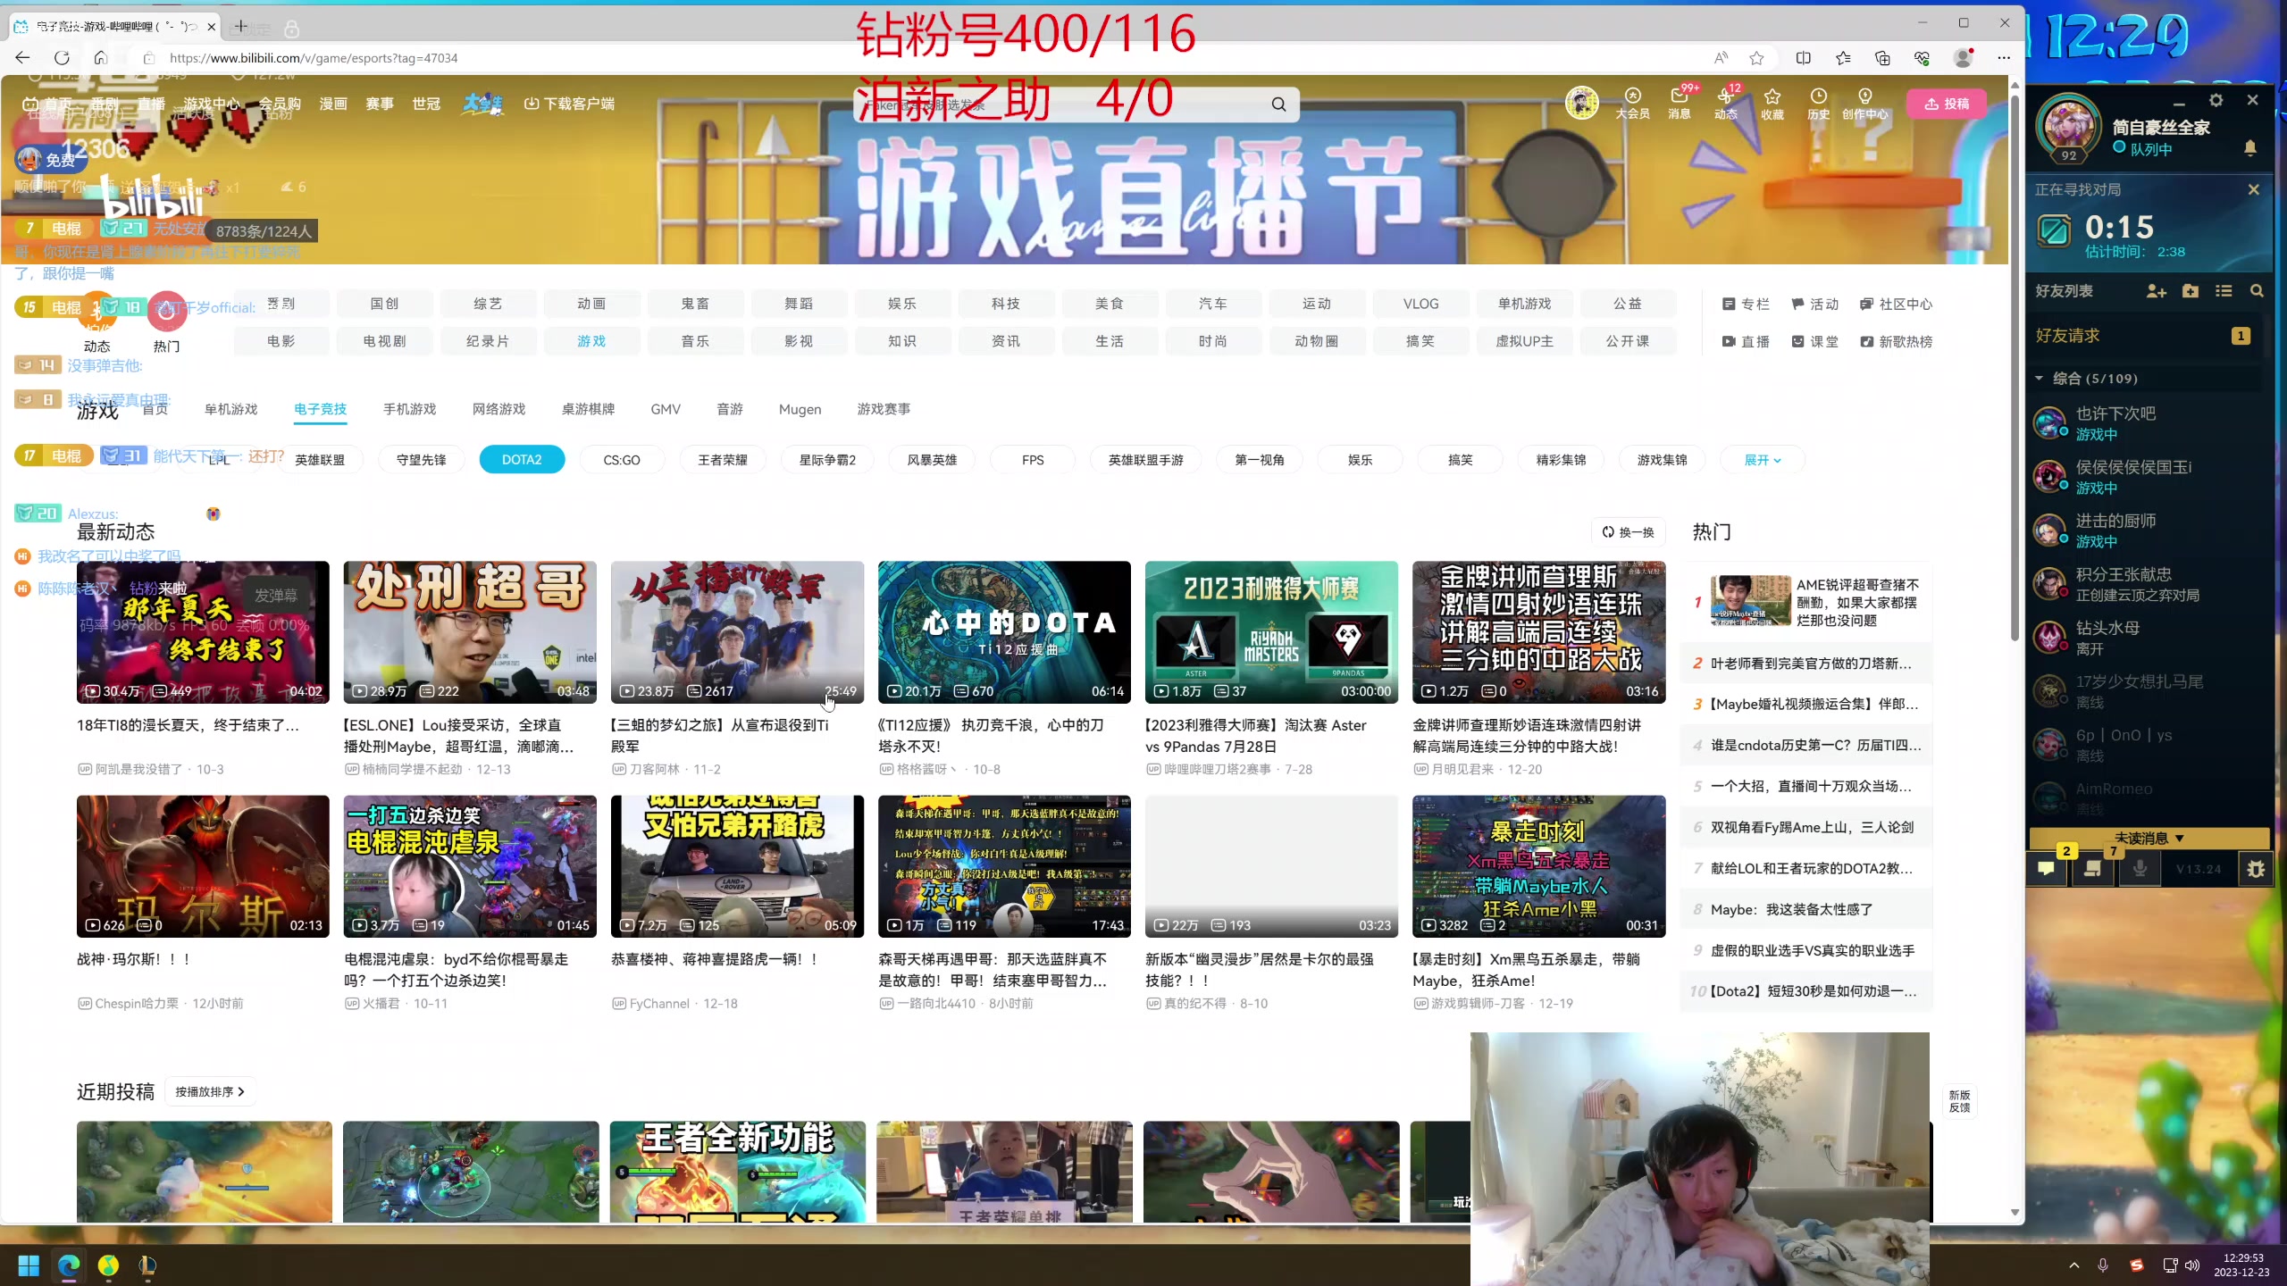
Task: Open the browser home page icon
Action: click(100, 58)
